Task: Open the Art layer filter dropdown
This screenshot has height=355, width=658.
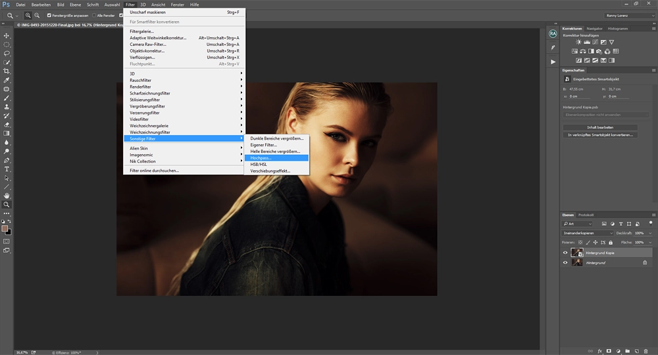Action: (x=578, y=224)
